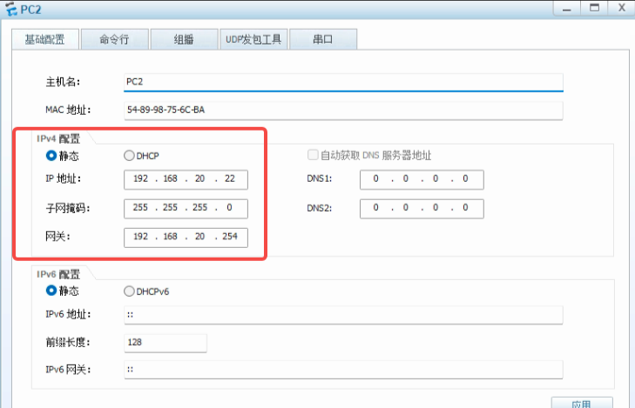Open the 串口 tab
Screen dimensions: 635x408
[322, 39]
